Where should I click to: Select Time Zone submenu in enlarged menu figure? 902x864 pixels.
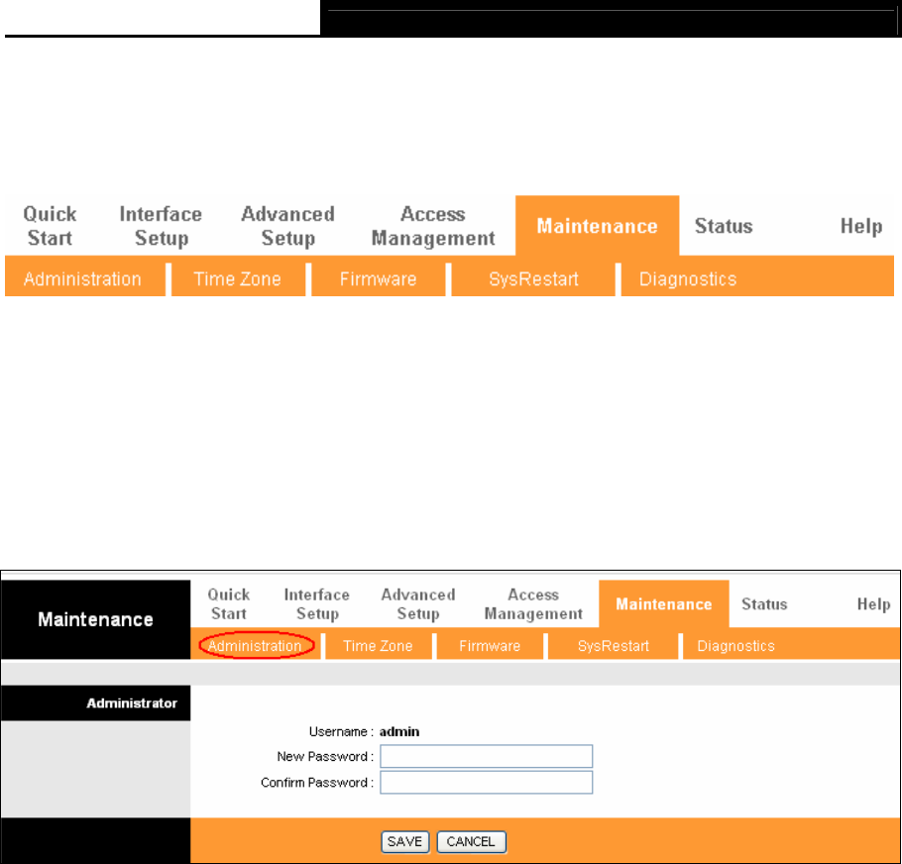point(238,278)
